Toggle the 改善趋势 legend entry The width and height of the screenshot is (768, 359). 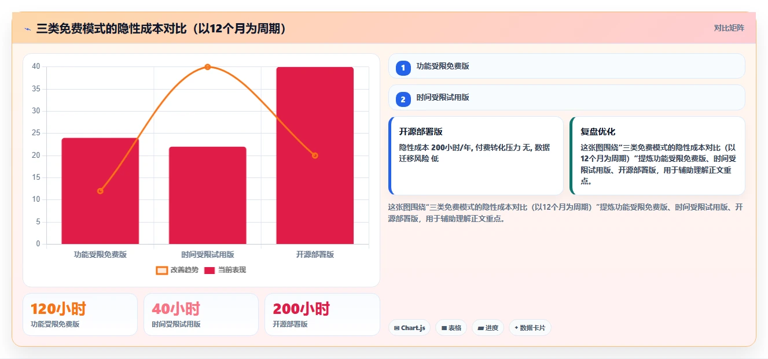pyautogui.click(x=177, y=270)
